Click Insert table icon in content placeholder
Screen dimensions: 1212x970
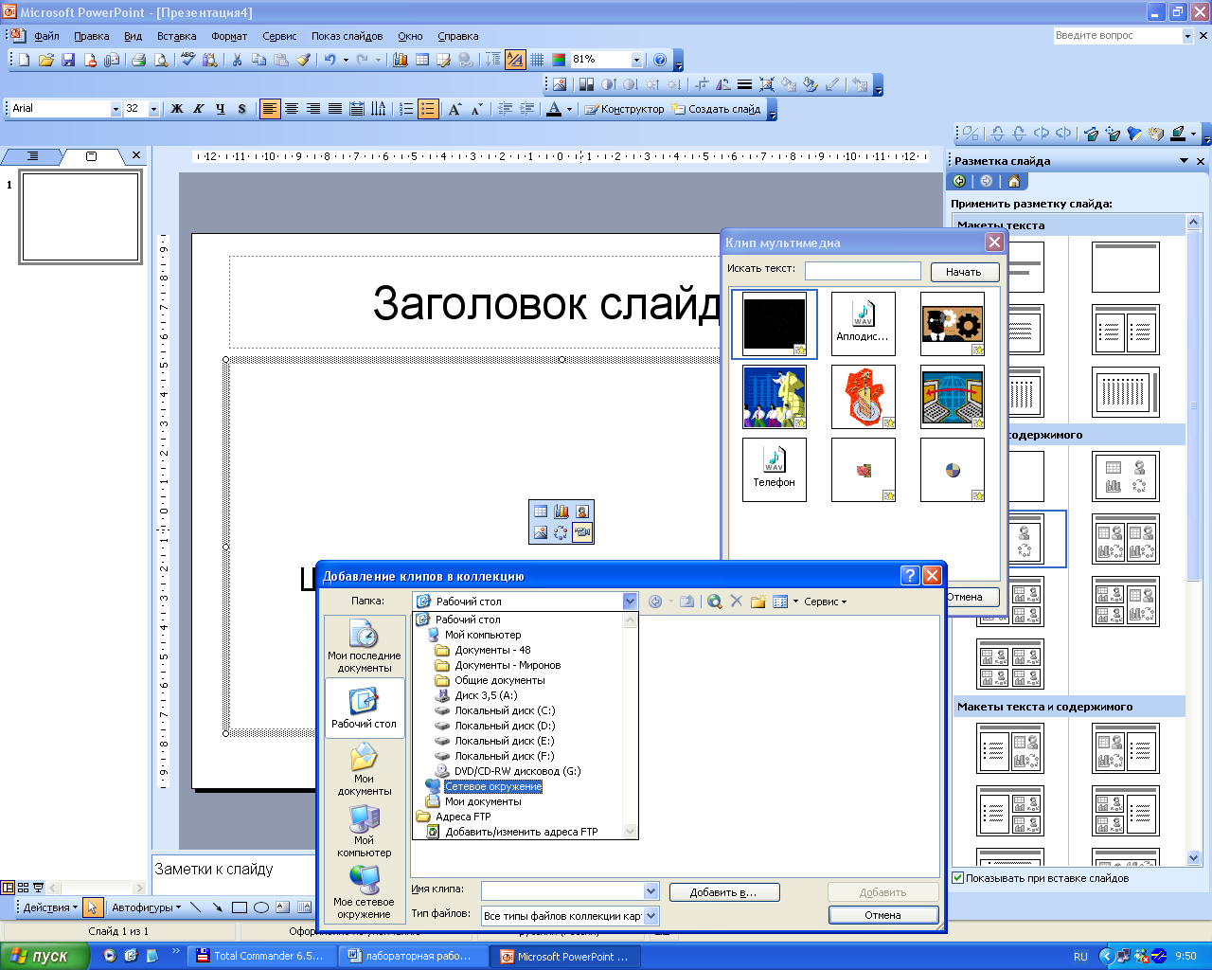540,512
